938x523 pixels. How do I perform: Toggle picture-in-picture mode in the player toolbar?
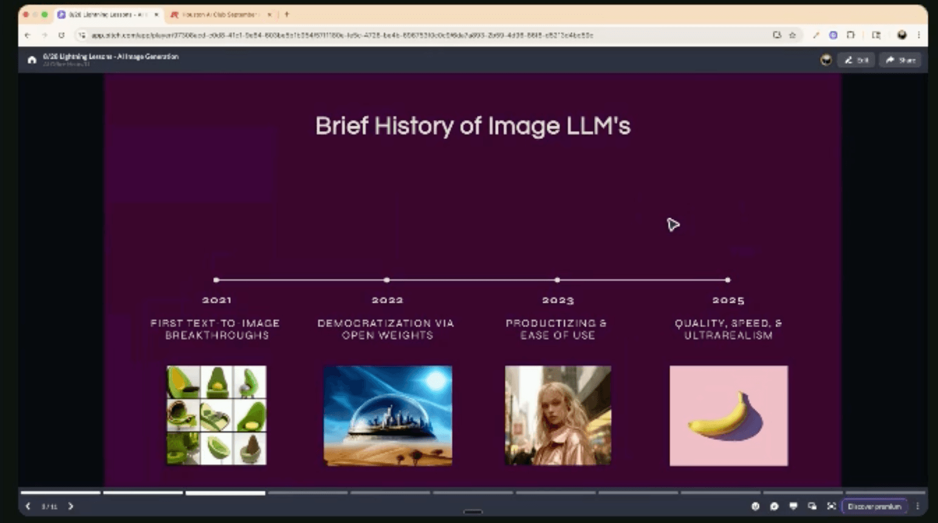click(x=811, y=505)
